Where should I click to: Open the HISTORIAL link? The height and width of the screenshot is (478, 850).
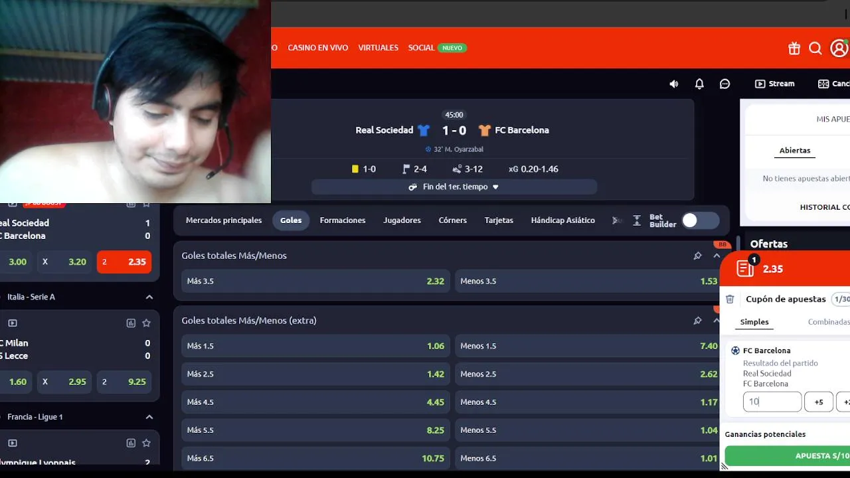824,207
